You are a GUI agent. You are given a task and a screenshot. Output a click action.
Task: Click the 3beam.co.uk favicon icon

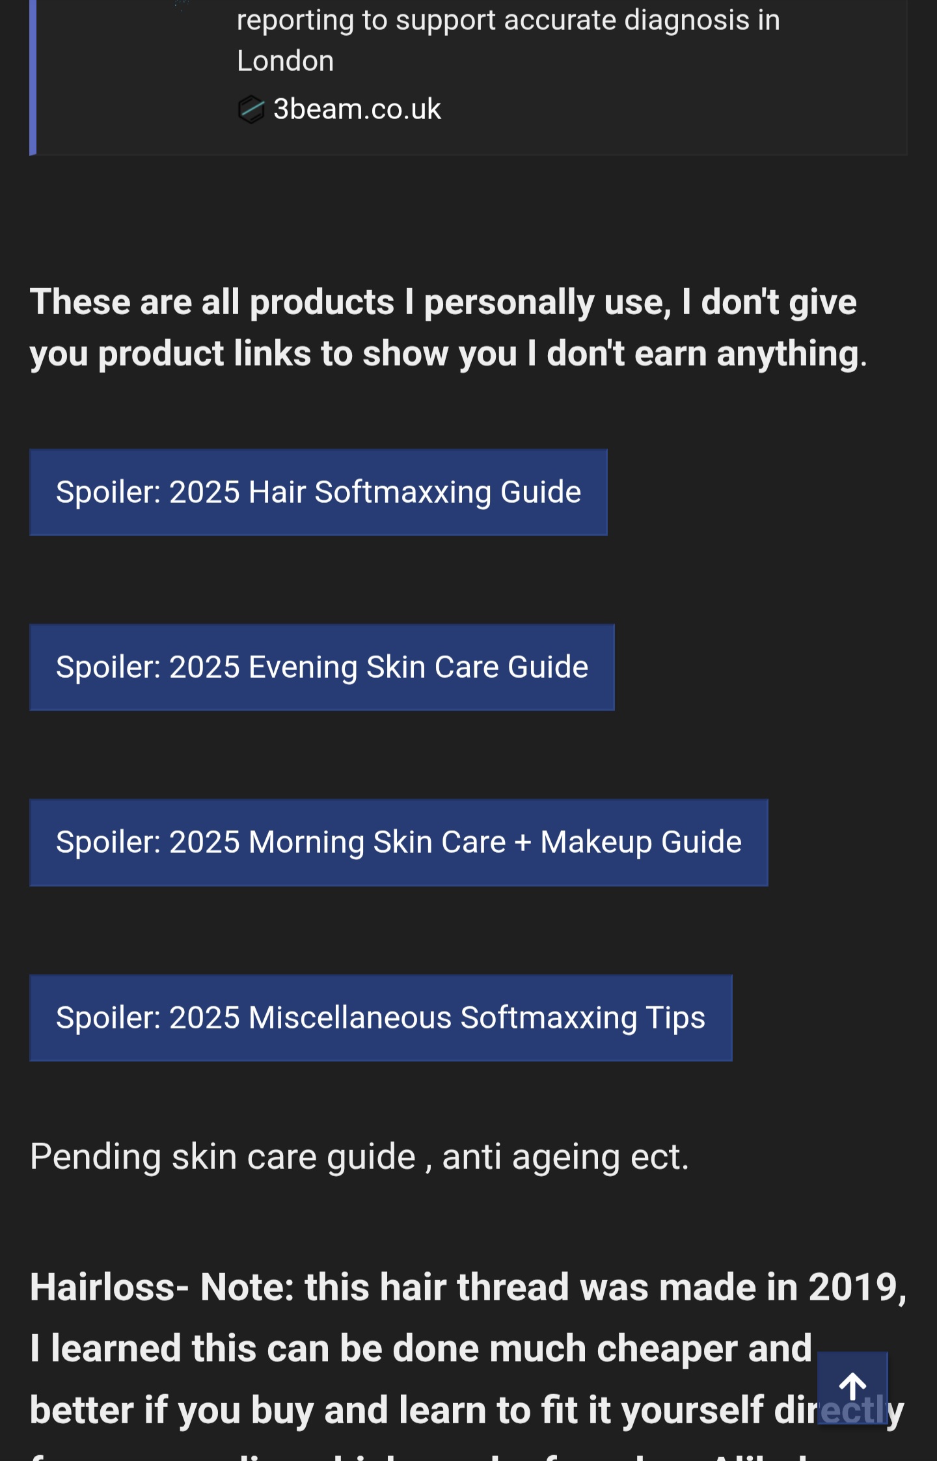tap(251, 109)
